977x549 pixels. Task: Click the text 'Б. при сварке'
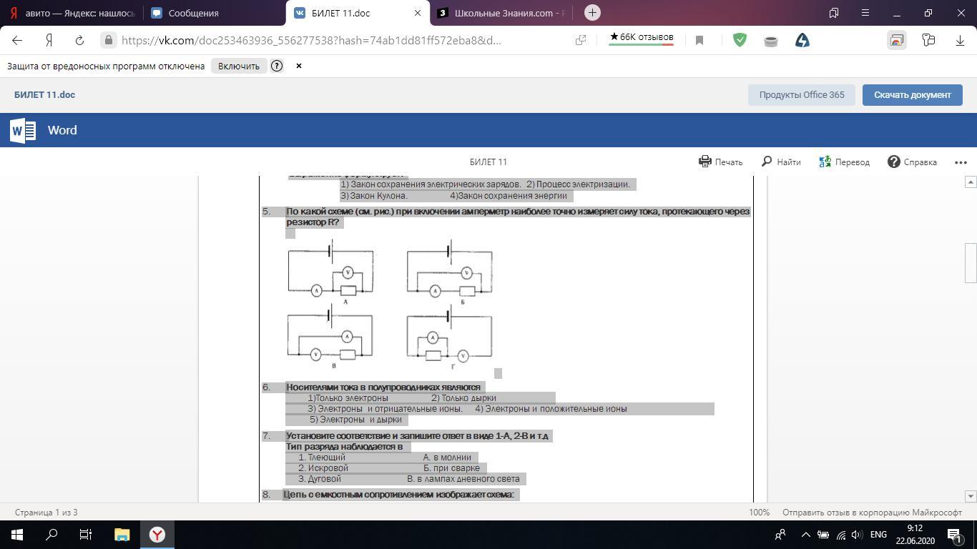point(451,468)
